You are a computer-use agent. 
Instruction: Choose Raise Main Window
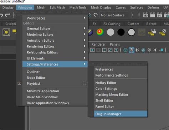(x=55, y=97)
